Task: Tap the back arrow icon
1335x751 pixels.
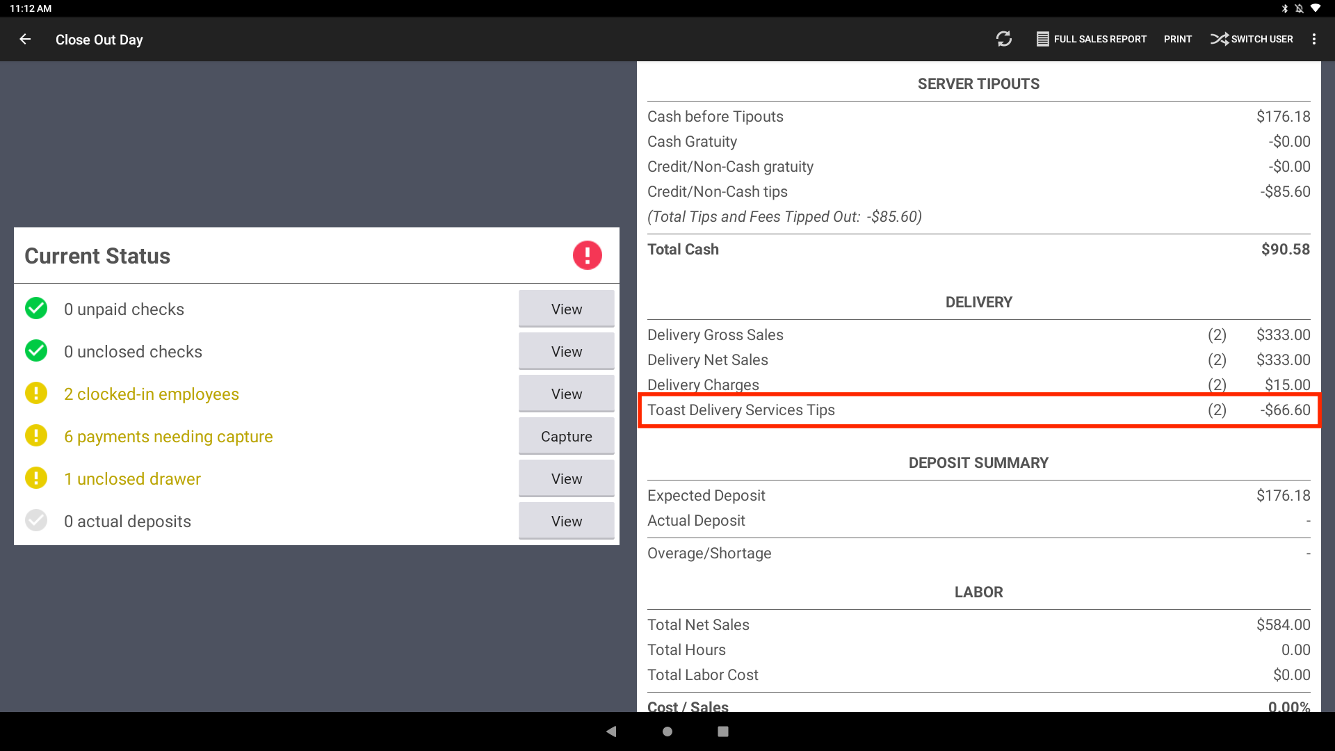Action: 25,40
